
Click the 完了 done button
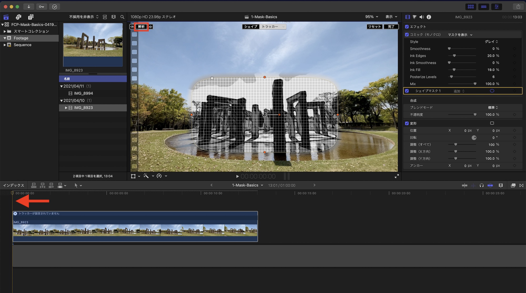pos(391,27)
